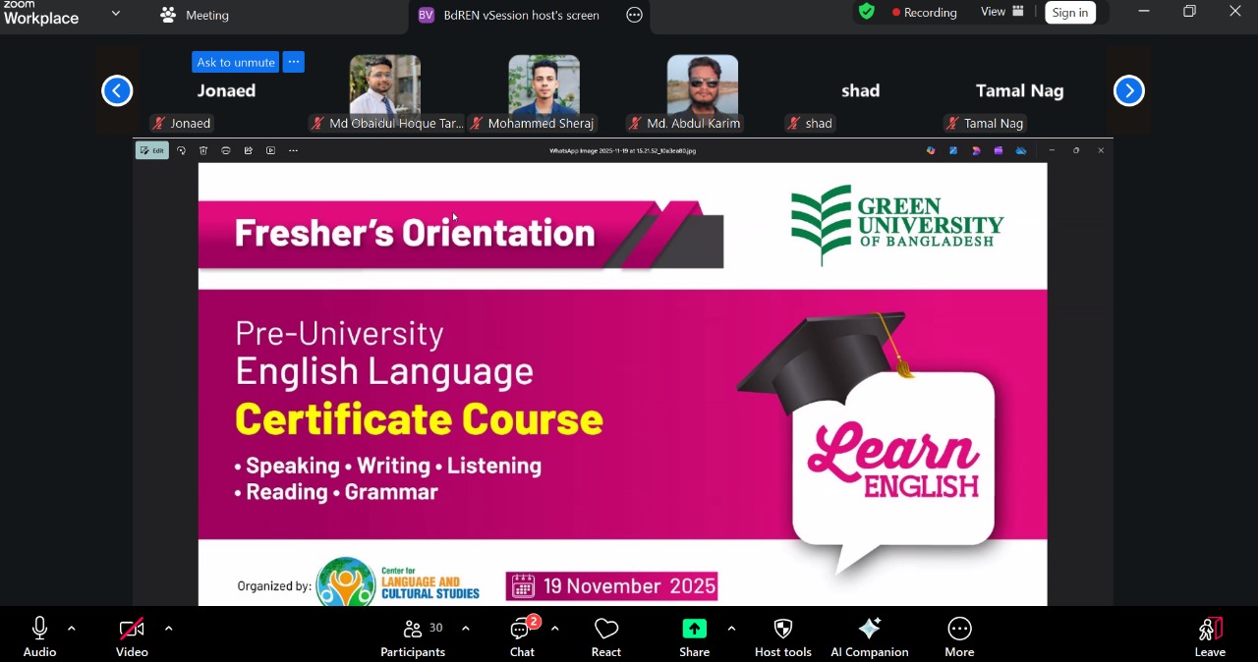Open the Chat panel
1258x662 pixels.
(522, 635)
